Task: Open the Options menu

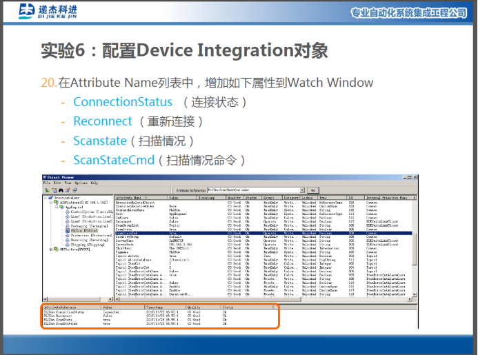Action: click(81, 183)
